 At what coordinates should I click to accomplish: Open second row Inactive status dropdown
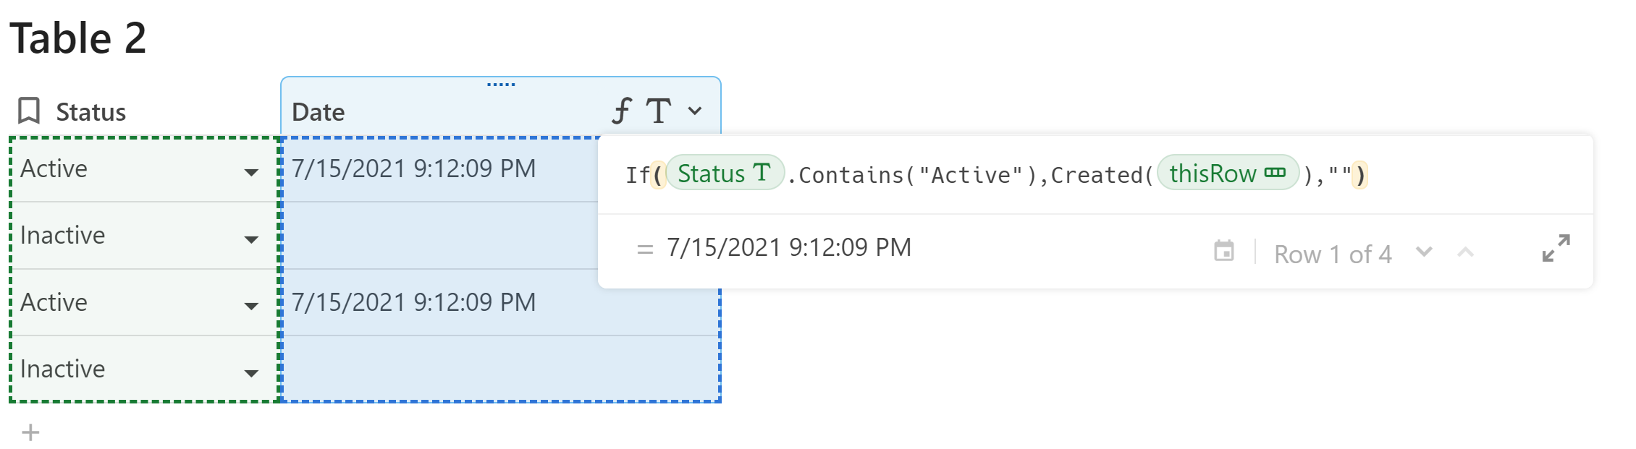click(251, 239)
